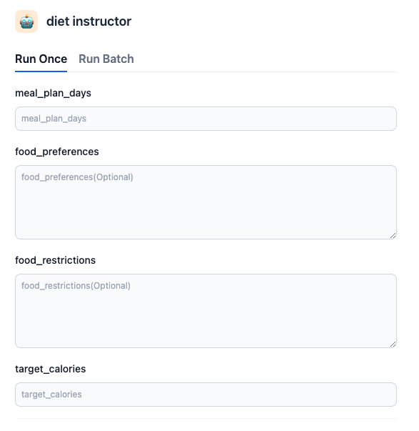Click the gray placeholder in target_calories box

click(x=51, y=395)
